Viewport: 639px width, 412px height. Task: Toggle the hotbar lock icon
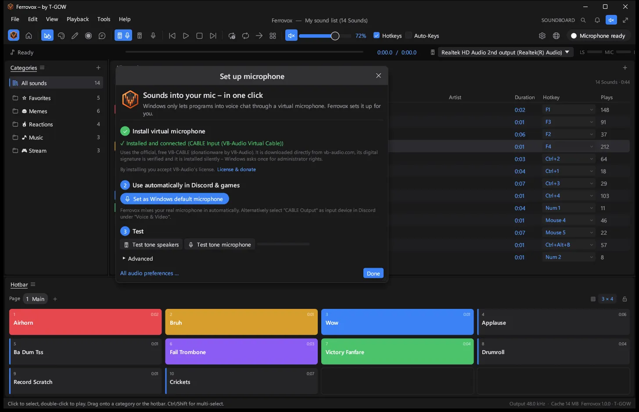[625, 299]
